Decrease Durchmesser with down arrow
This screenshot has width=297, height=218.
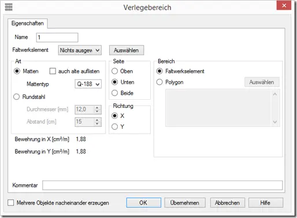(x=97, y=112)
